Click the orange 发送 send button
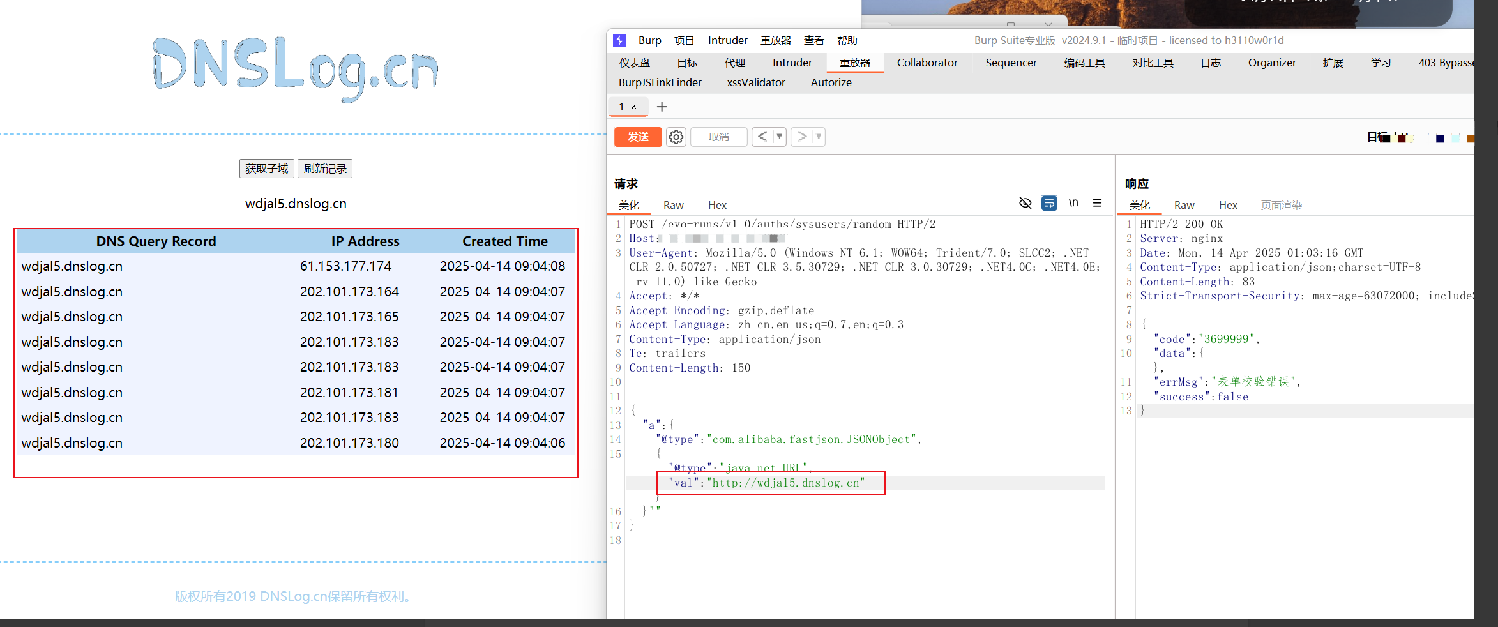This screenshot has width=1498, height=627. 638,137
